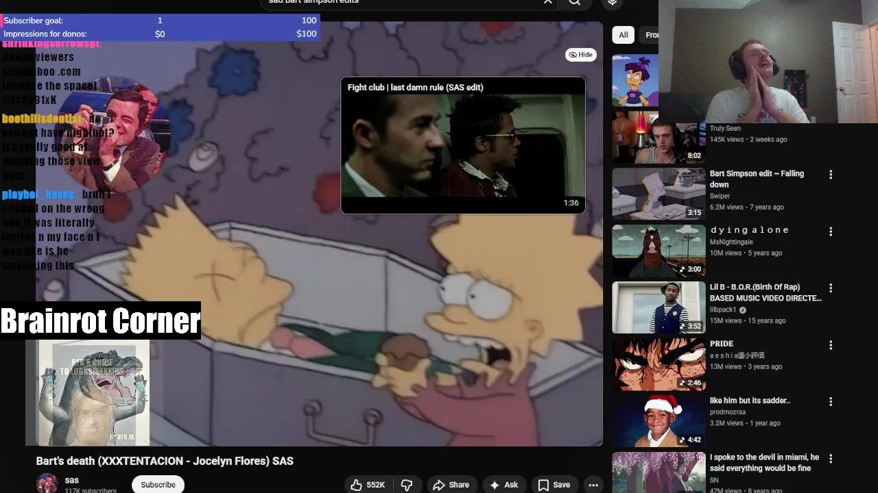878x493 pixels.
Task: Play Lil B B.O.R. video thumbnail
Action: pyautogui.click(x=658, y=307)
